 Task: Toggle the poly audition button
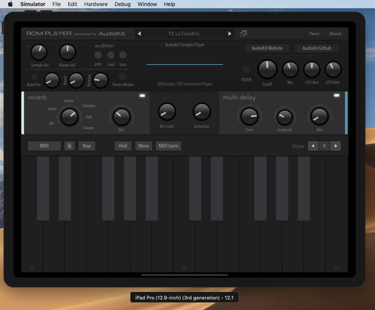coord(98,55)
